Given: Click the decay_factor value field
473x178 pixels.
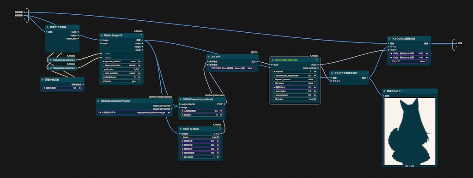Looking at the screenshot, I should pyautogui.click(x=294, y=95).
